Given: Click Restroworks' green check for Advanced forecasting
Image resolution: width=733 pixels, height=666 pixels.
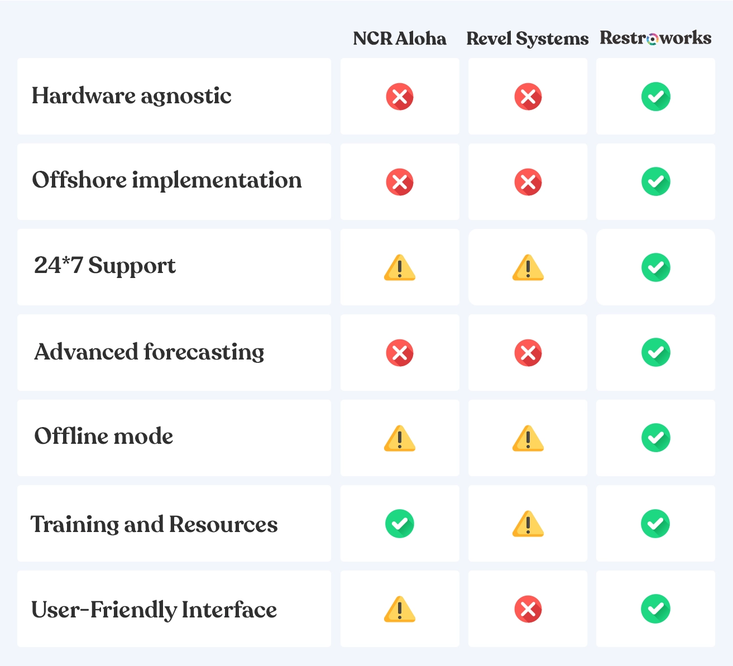Looking at the screenshot, I should 655,353.
